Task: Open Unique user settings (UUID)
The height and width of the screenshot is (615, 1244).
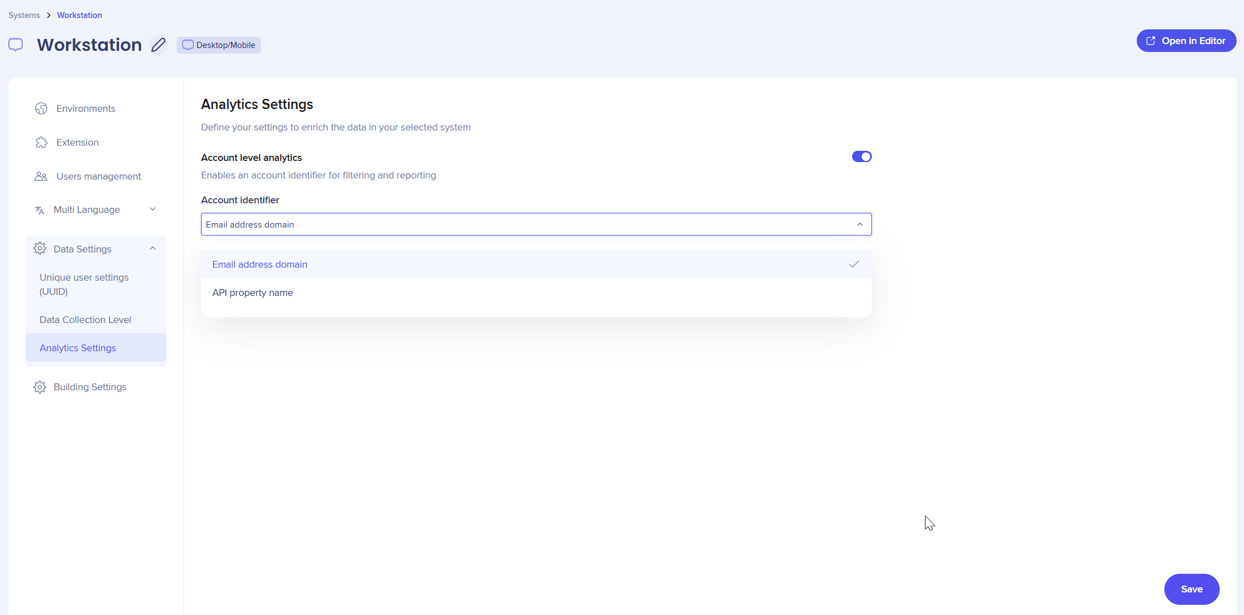Action: (x=84, y=284)
